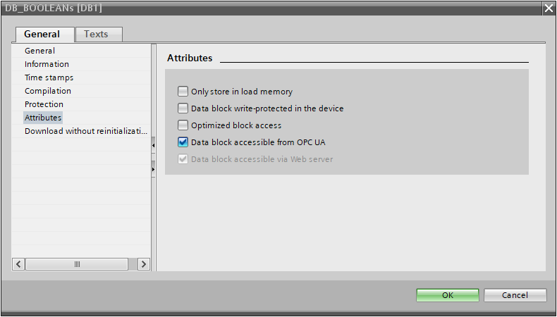Select Download without reinitialization entry
Viewport: 557px width, 317px height.
point(86,131)
